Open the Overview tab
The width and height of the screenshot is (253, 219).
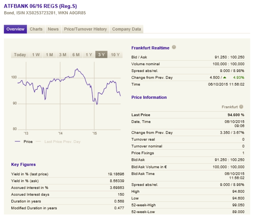pyautogui.click(x=15, y=29)
